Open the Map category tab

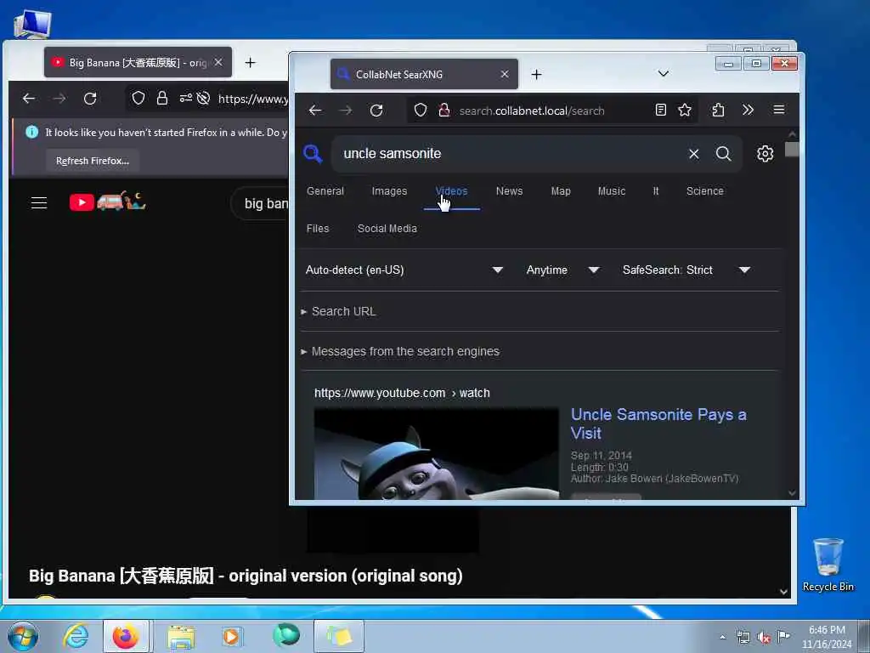pyautogui.click(x=561, y=191)
